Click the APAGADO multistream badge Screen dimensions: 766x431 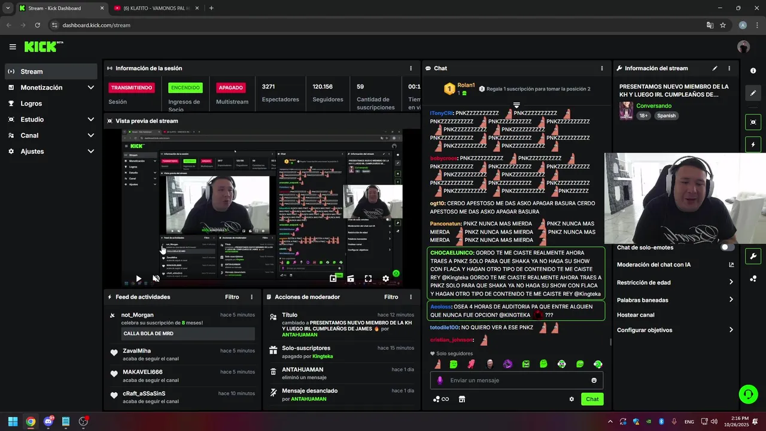231,87
